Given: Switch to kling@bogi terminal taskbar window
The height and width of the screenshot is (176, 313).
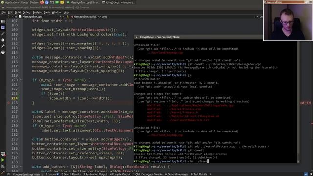Looking at the screenshot, I should pyautogui.click(x=118, y=2).
